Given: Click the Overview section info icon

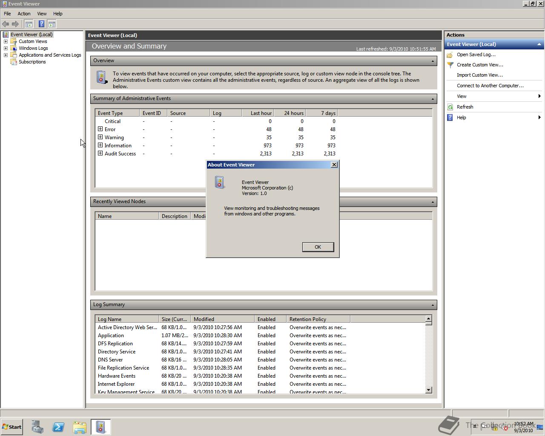Looking at the screenshot, I should point(101,77).
